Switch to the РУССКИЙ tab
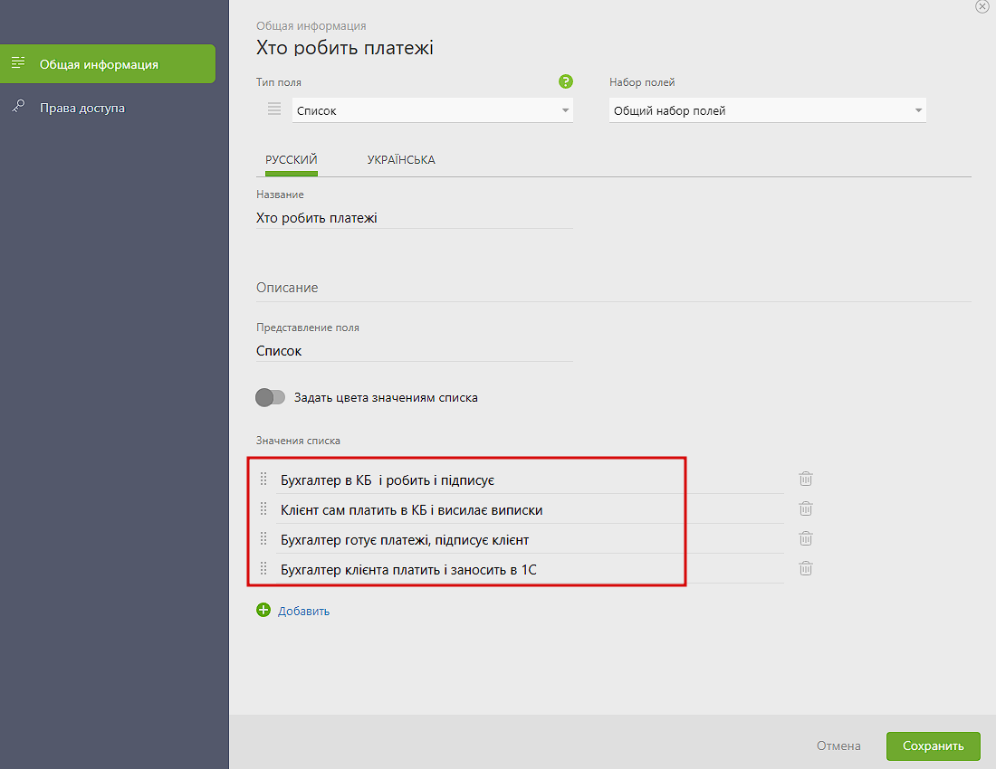The height and width of the screenshot is (769, 996). pyautogui.click(x=291, y=160)
